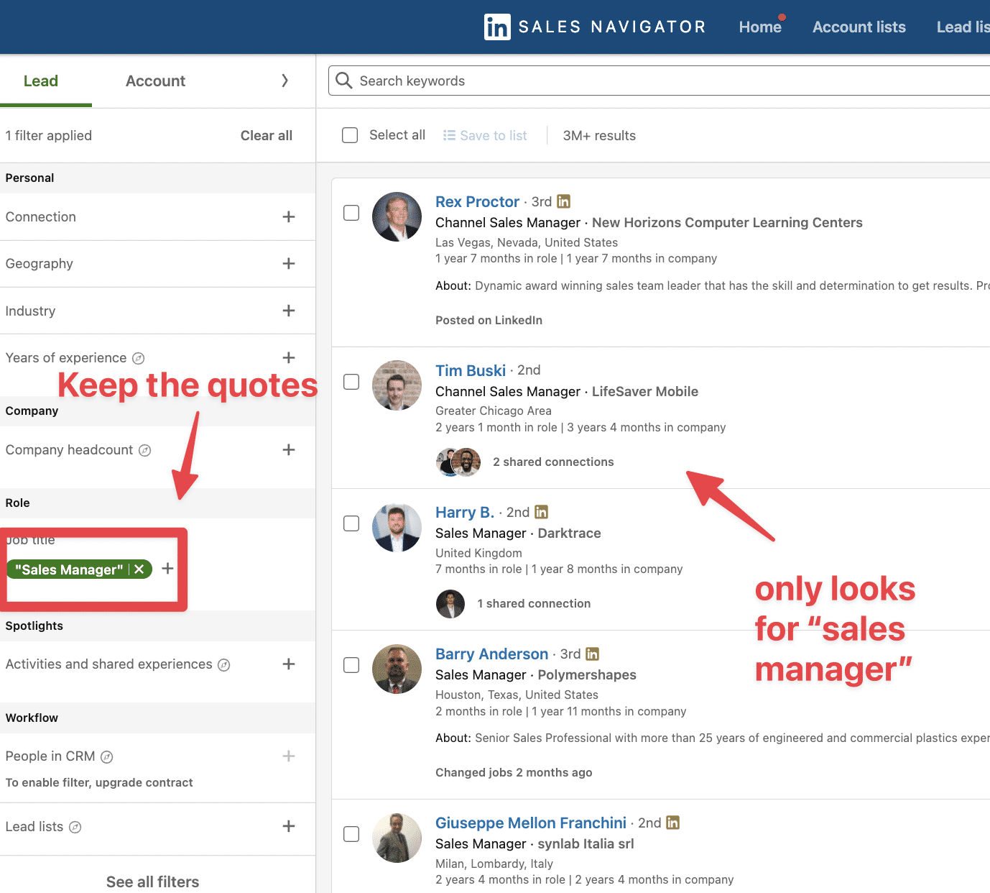Click shared connection avatars under Tim Buski
This screenshot has width=990, height=893.
coord(458,462)
